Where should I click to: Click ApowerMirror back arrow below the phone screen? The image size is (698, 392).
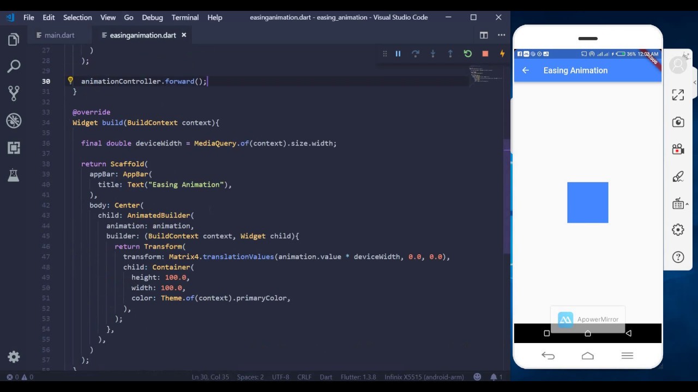point(548,356)
